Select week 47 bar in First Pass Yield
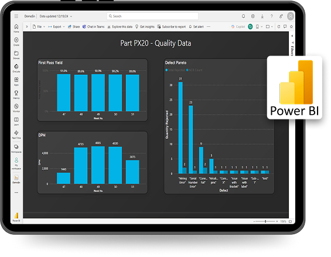The width and height of the screenshot is (331, 257). [63, 92]
